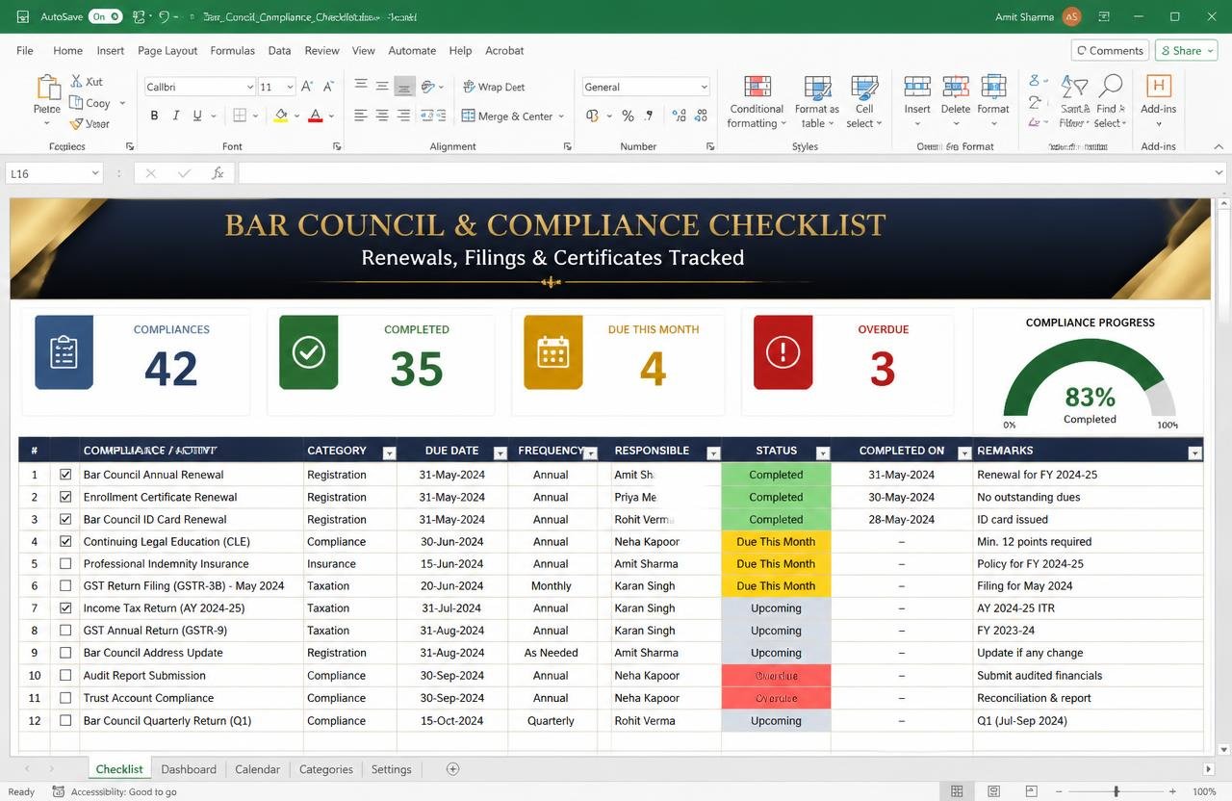
Task: Click the Format cells icon
Action: (993, 87)
